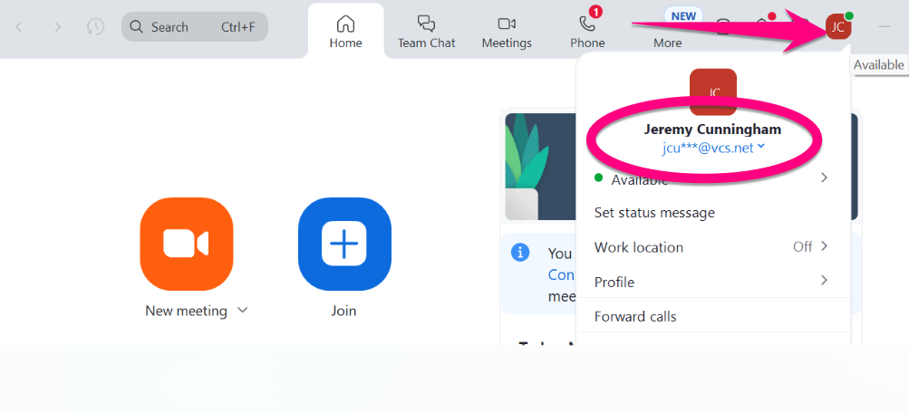The width and height of the screenshot is (909, 413).
Task: Go forward using the right arrow
Action: click(x=58, y=27)
